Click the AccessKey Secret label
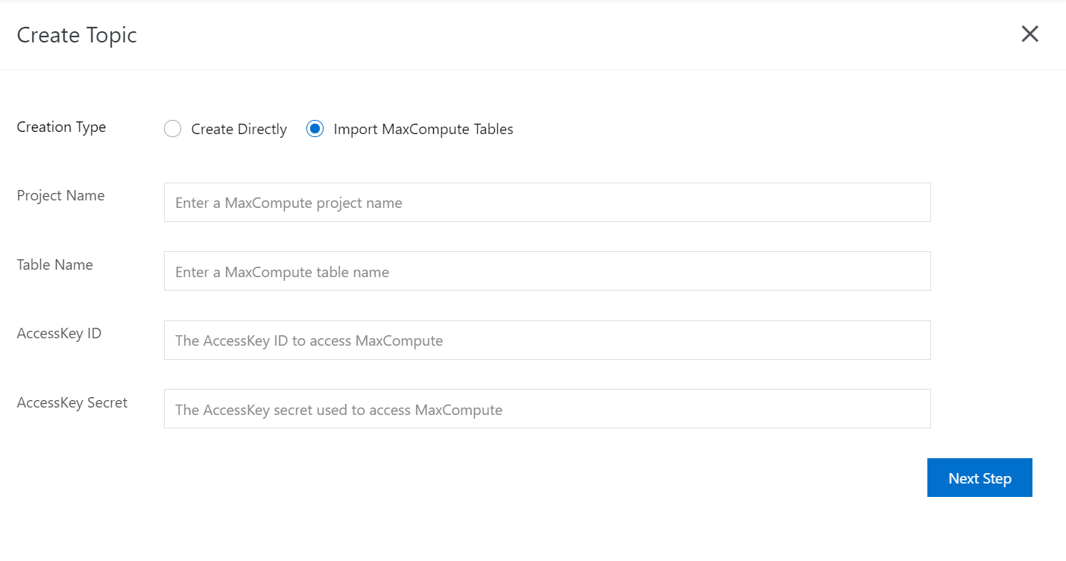The height and width of the screenshot is (561, 1066). tap(72, 403)
